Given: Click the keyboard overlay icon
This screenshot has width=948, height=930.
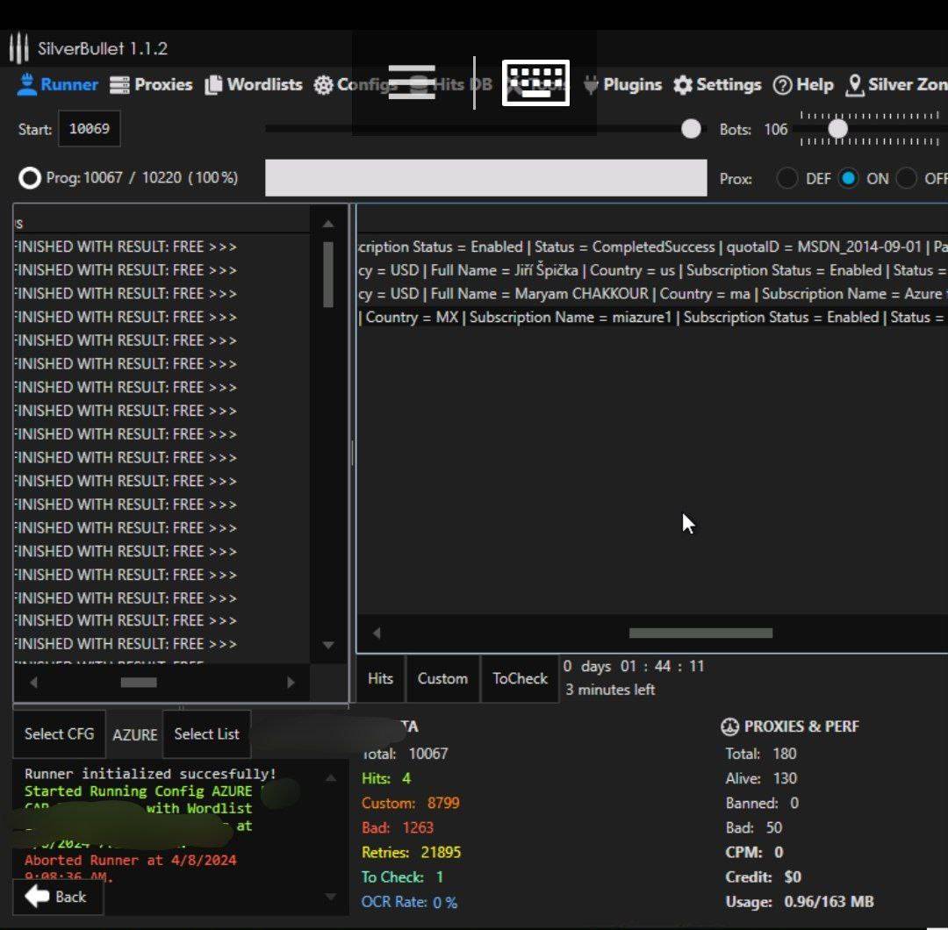Looking at the screenshot, I should coord(535,82).
